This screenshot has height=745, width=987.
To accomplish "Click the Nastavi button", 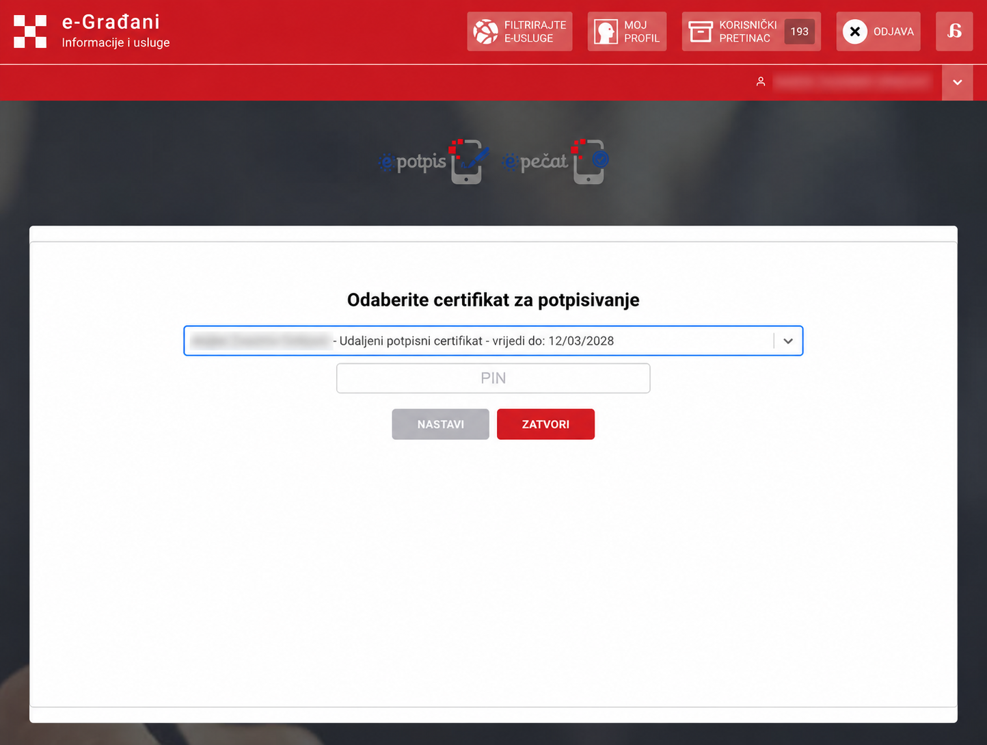I will pyautogui.click(x=440, y=424).
